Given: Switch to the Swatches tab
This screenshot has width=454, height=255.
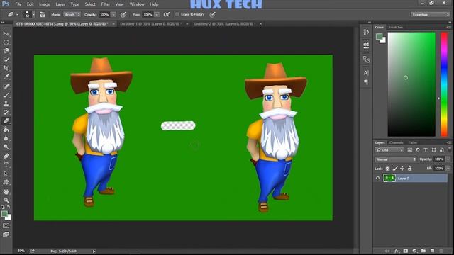Looking at the screenshot, I should [396, 27].
